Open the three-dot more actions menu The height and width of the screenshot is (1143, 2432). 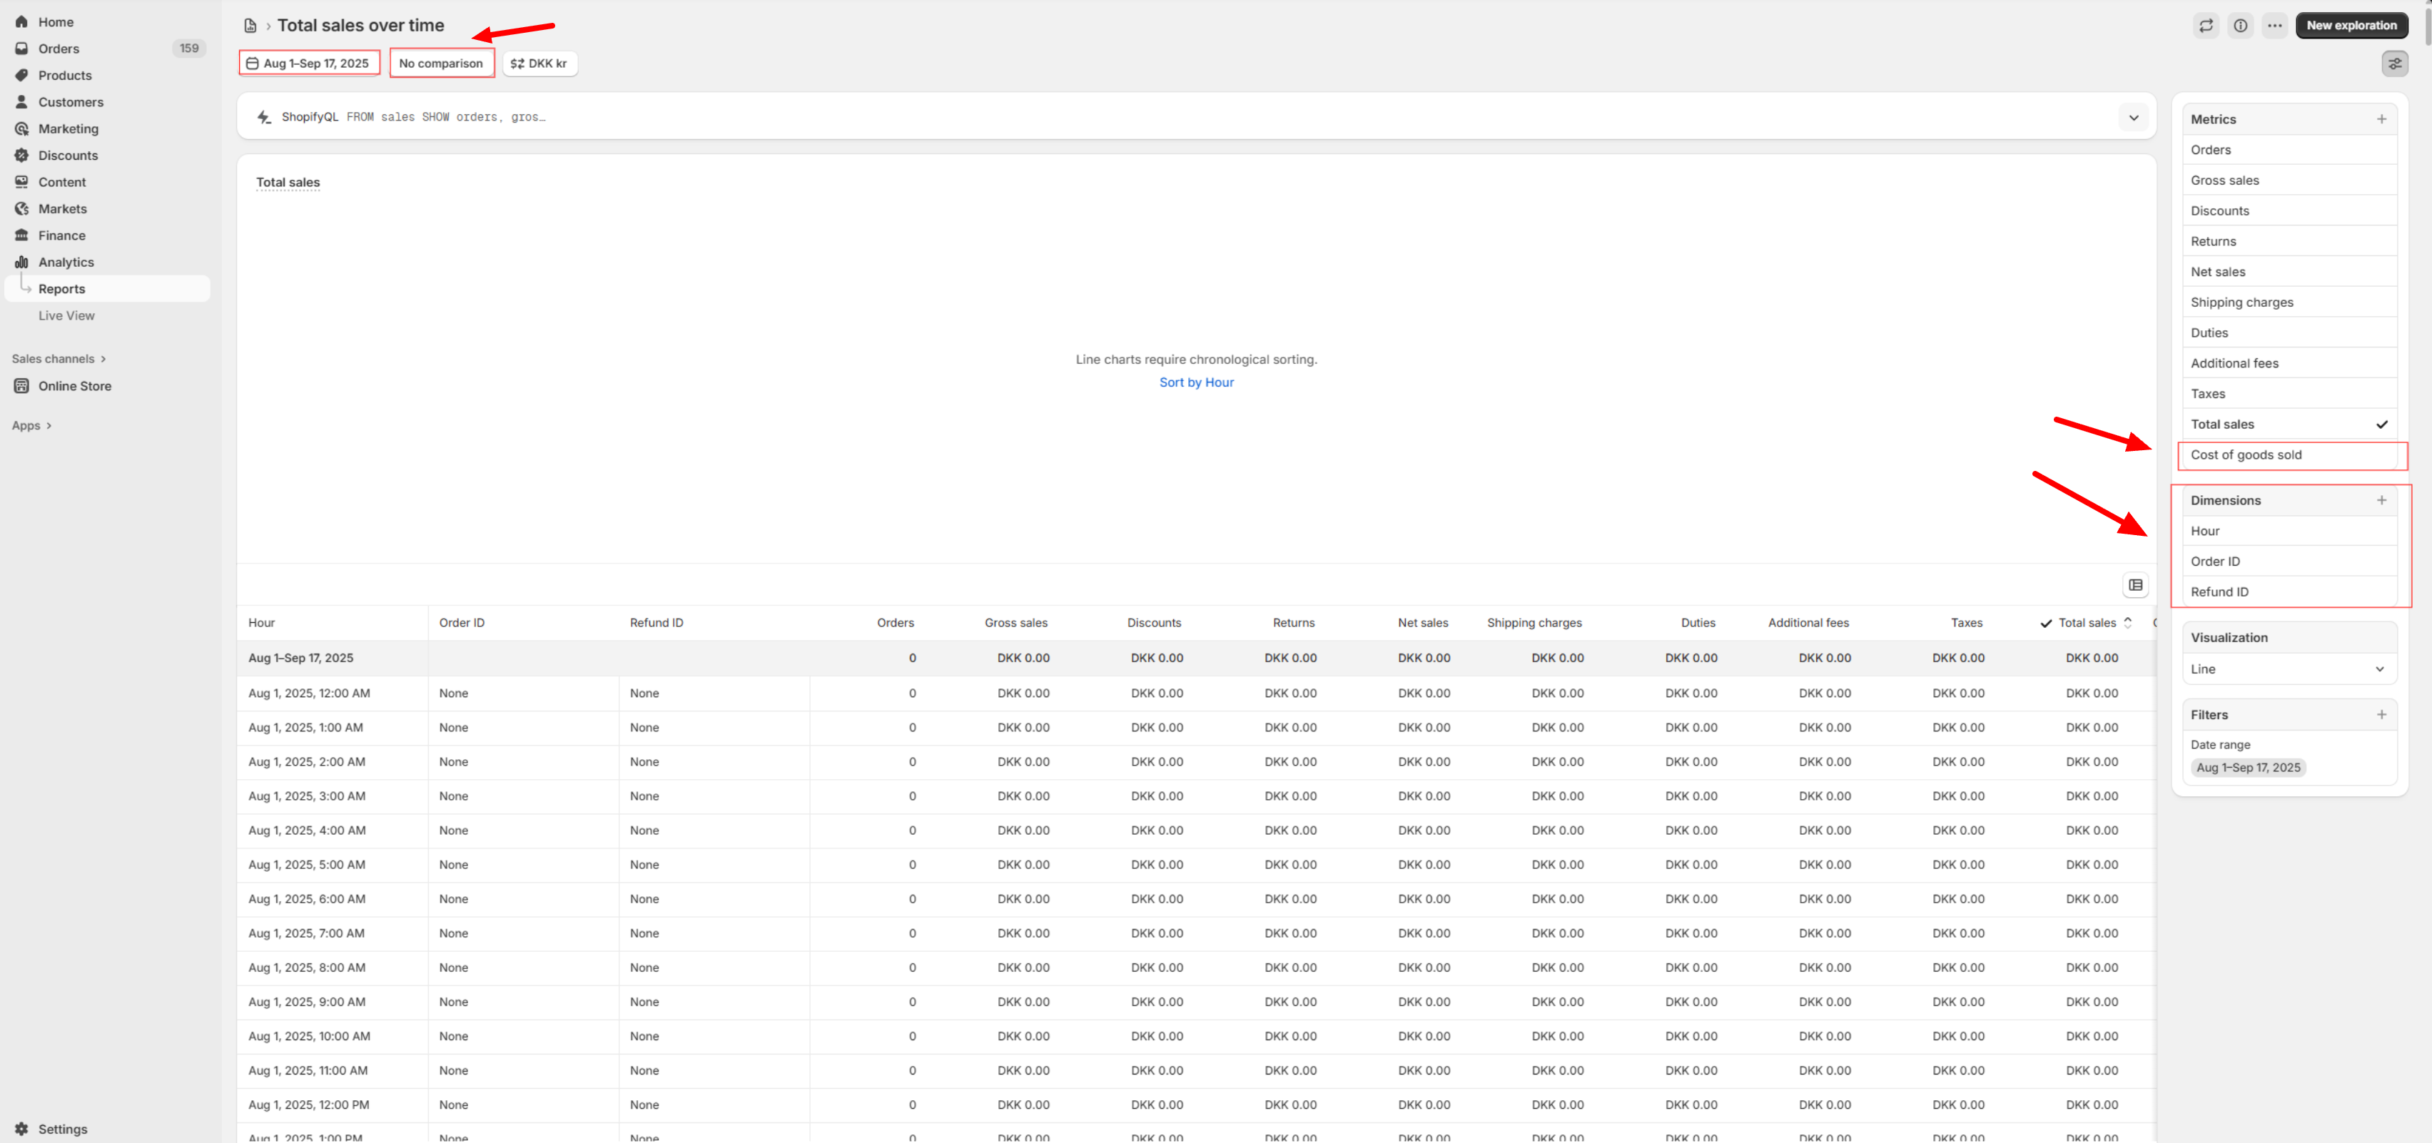click(2275, 26)
